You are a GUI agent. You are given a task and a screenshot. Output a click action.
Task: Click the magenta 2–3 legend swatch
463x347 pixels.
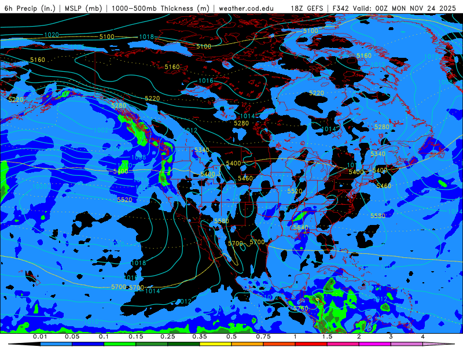pos(375,344)
